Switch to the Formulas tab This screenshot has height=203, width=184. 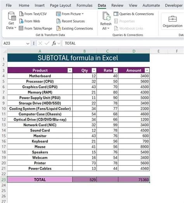tap(85, 5)
